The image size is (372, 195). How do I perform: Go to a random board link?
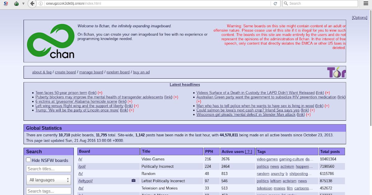tap(118, 72)
